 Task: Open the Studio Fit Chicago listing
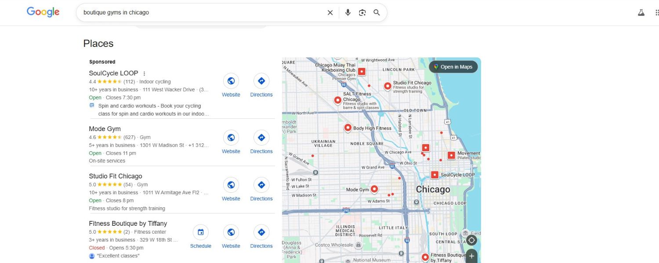click(116, 176)
